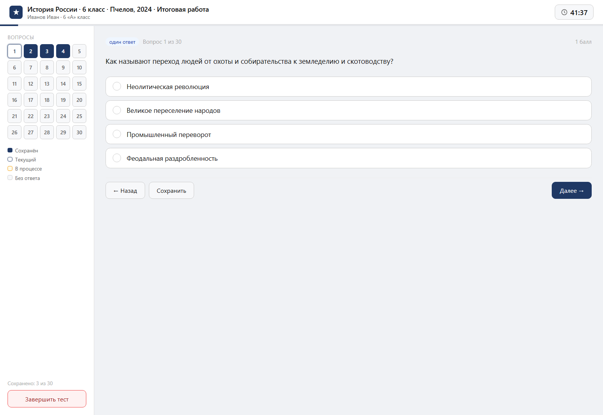The image size is (603, 415).
Task: Click the "Без ответа" legend entry
Action: click(x=24, y=178)
